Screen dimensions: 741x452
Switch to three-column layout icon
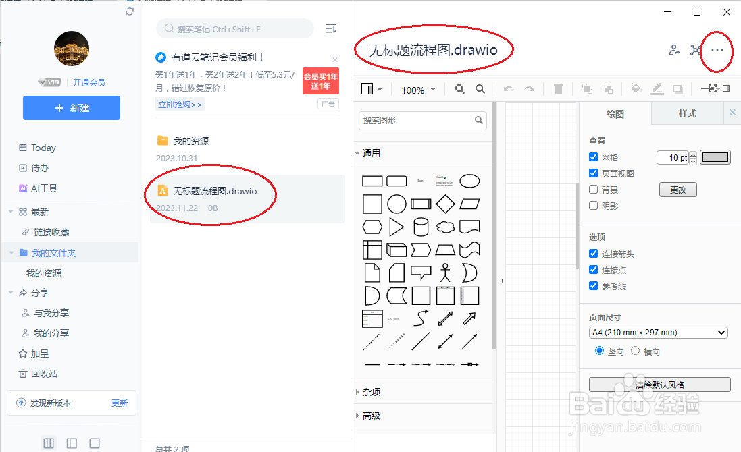49,443
